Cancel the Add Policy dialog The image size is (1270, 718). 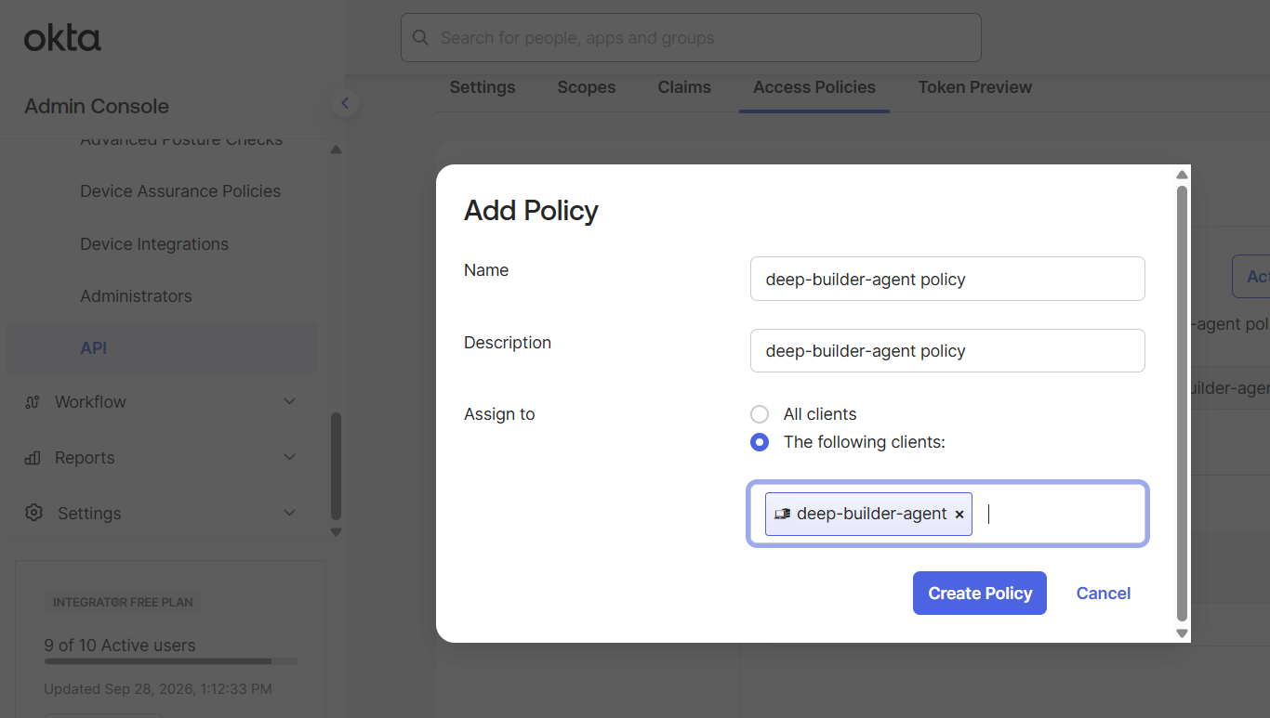pos(1104,594)
